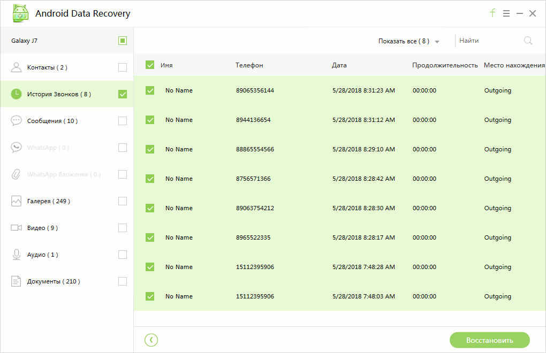Focus the Найти search field
The height and width of the screenshot is (353, 546).
click(x=488, y=41)
